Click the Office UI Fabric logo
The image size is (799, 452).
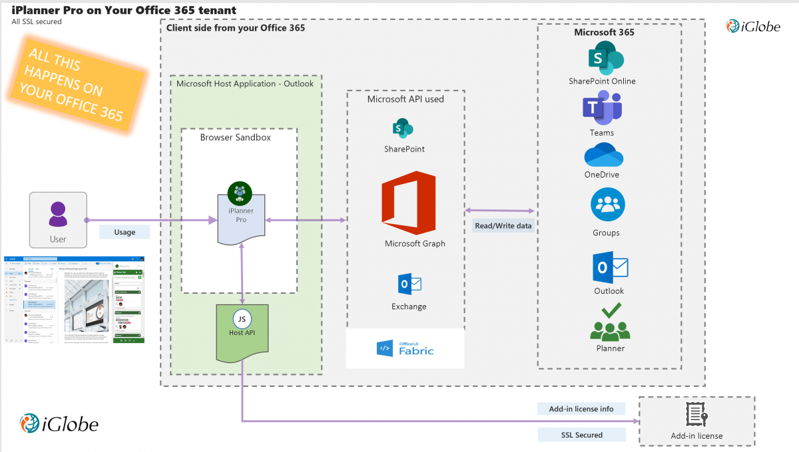click(x=405, y=348)
